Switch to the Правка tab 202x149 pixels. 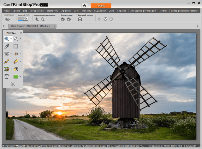101,5
